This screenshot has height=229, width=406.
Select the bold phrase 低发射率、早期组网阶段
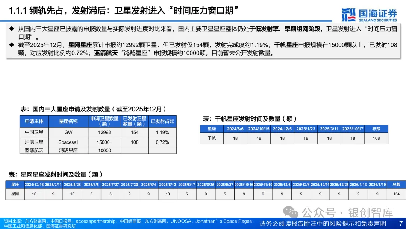pos(288,29)
